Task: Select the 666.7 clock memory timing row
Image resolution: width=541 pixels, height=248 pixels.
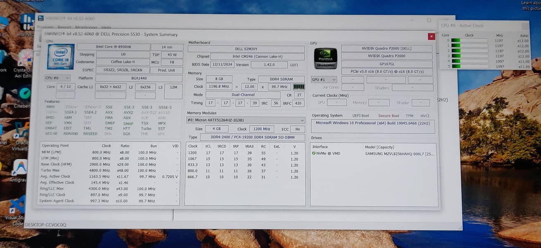Action: point(245,177)
